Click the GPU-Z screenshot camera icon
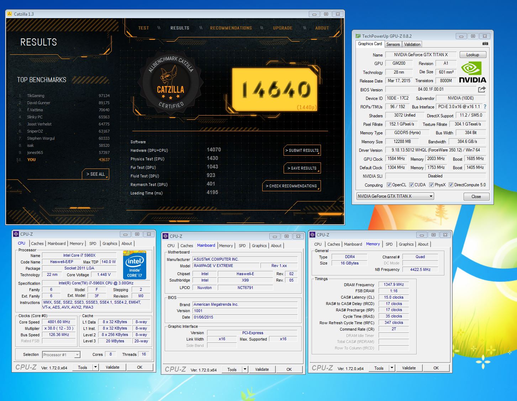 tap(485, 44)
